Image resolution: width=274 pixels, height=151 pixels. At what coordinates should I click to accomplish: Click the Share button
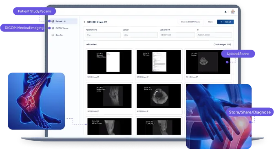(x=210, y=22)
